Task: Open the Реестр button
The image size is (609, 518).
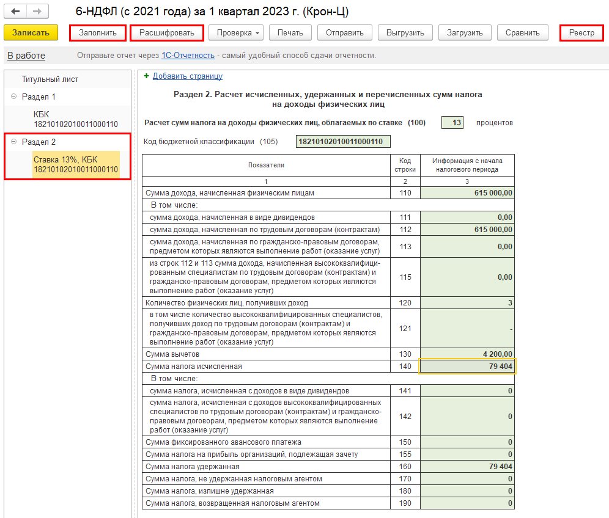Action: point(581,33)
